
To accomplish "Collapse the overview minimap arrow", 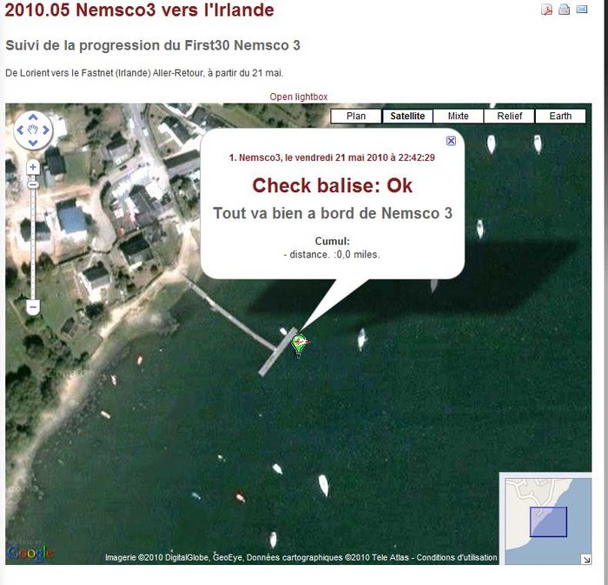I will tap(586, 559).
